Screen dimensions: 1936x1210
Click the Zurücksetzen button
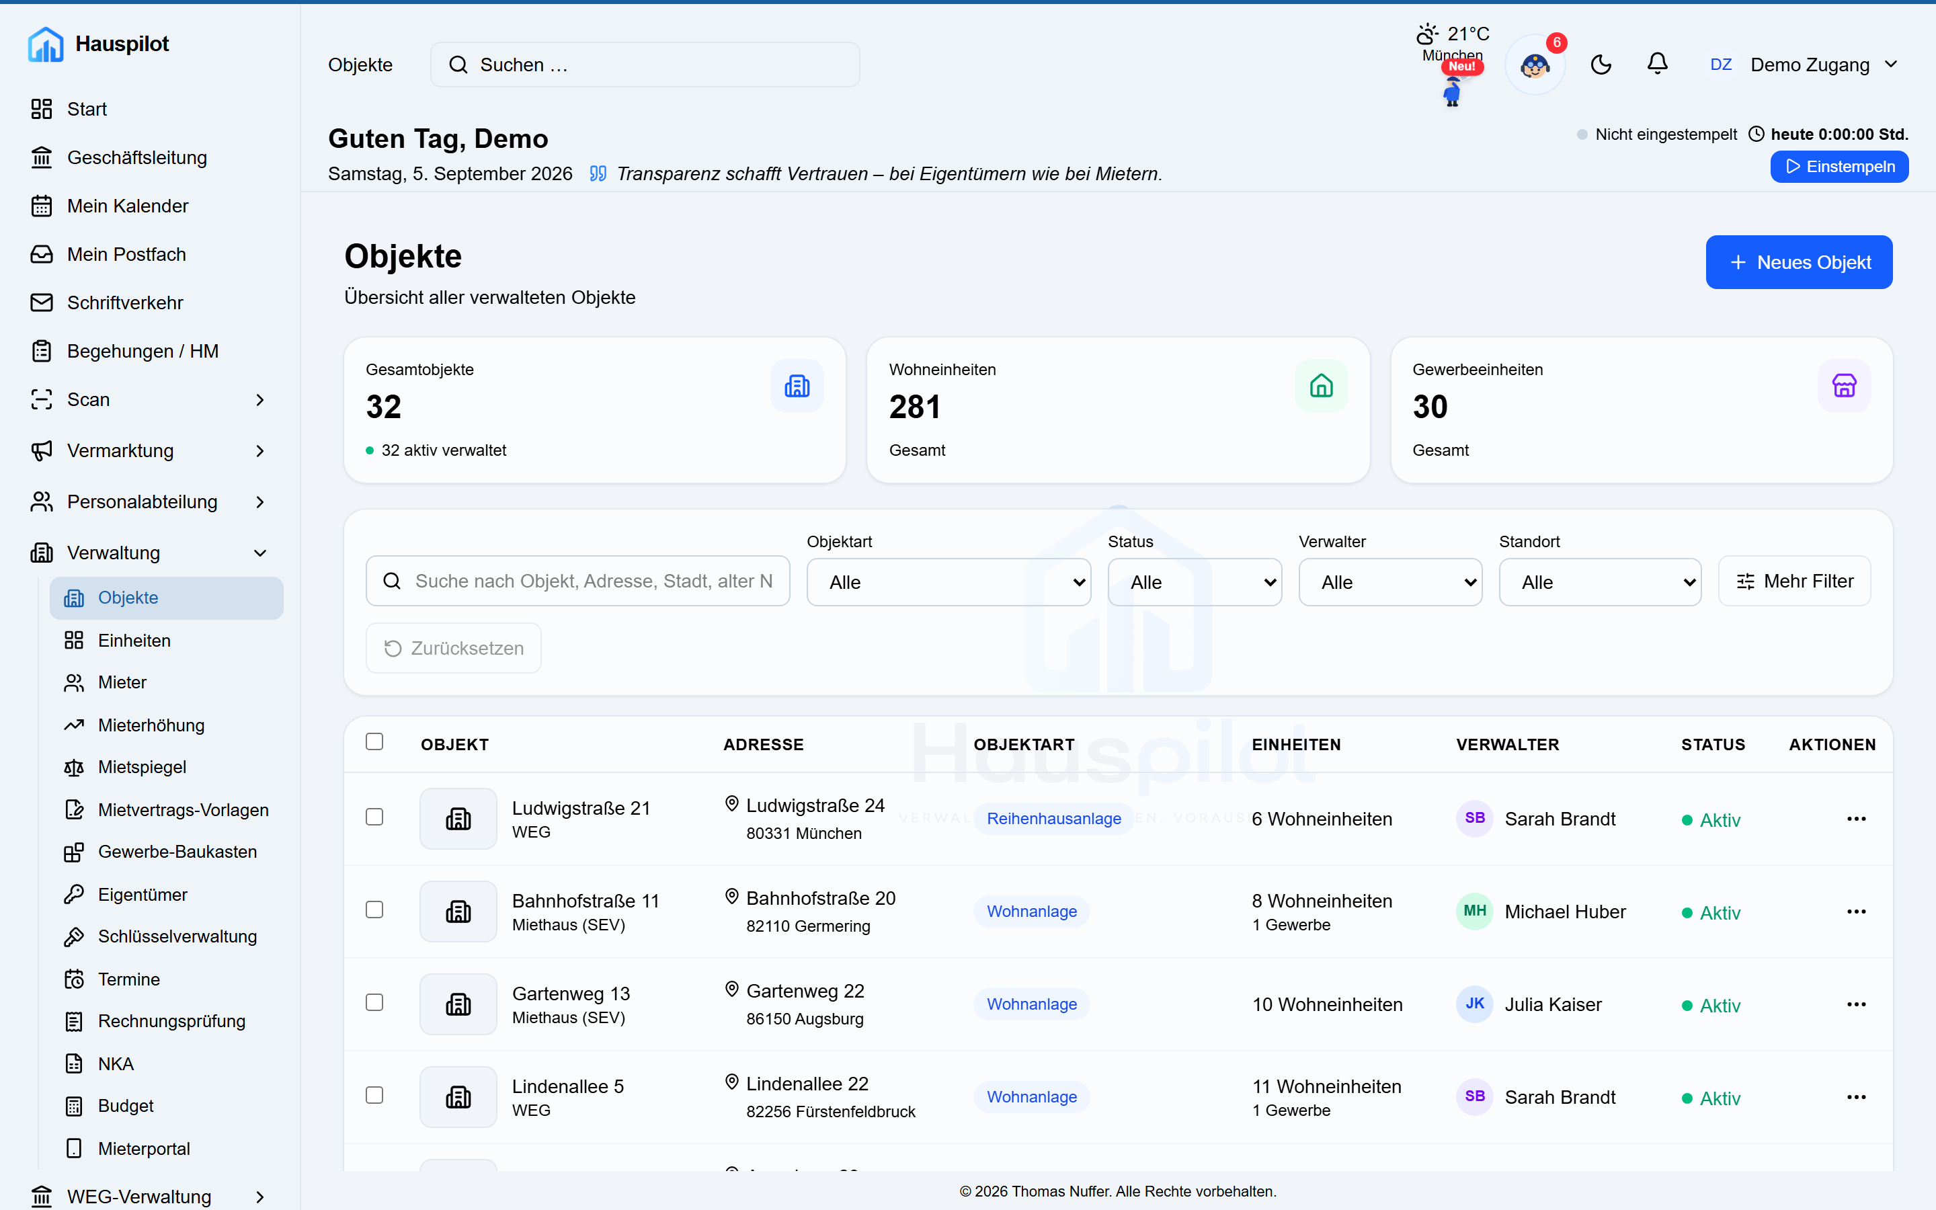(x=454, y=648)
